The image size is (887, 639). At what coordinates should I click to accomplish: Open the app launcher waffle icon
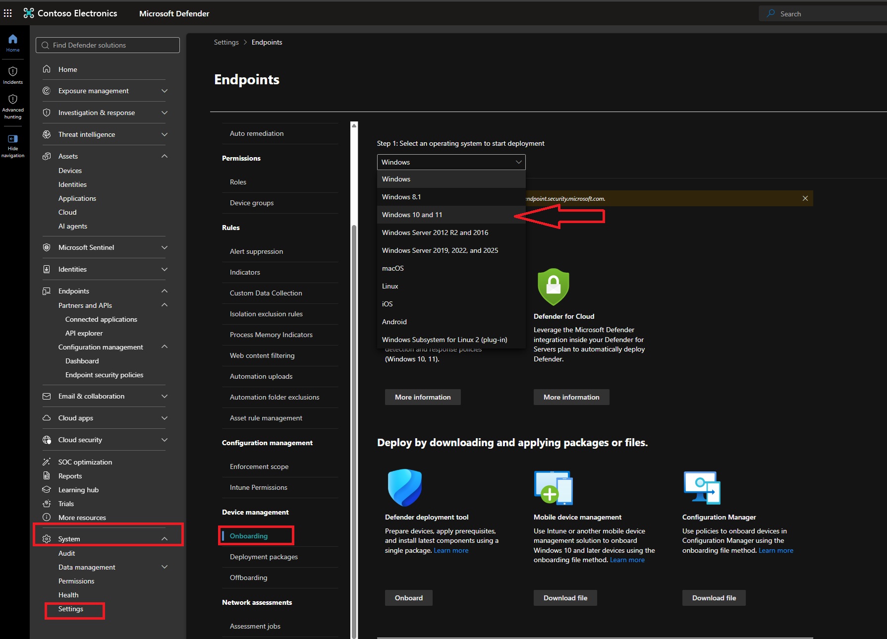tap(8, 13)
